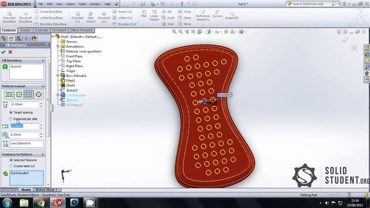Open the Hole Wizard tool
This screenshot has height=208, width=370.
click(91, 17)
